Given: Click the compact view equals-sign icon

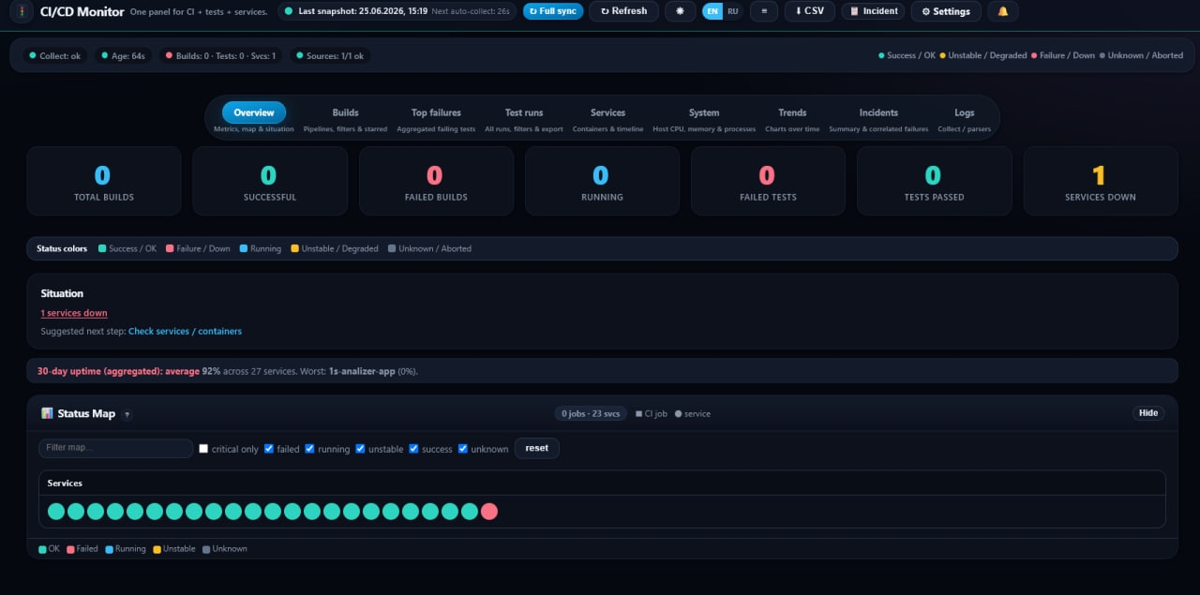Looking at the screenshot, I should click(764, 11).
